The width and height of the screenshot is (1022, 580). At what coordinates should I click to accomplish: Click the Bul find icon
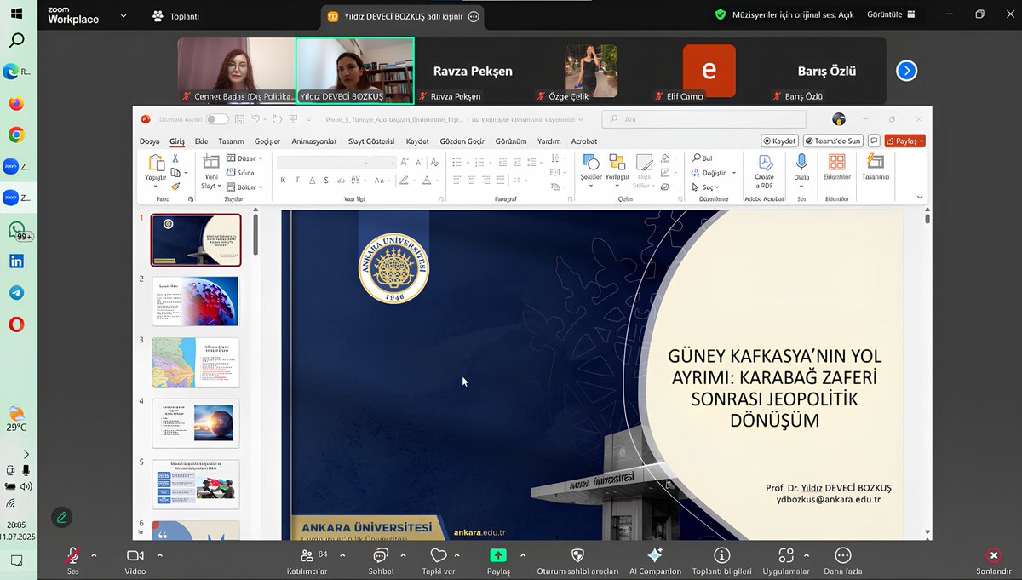[x=703, y=158]
